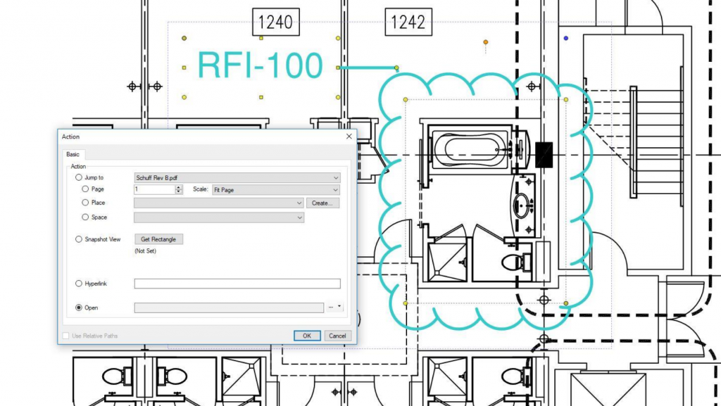Click the blue control point near the stairs
Image resolution: width=721 pixels, height=406 pixels.
pos(566,39)
